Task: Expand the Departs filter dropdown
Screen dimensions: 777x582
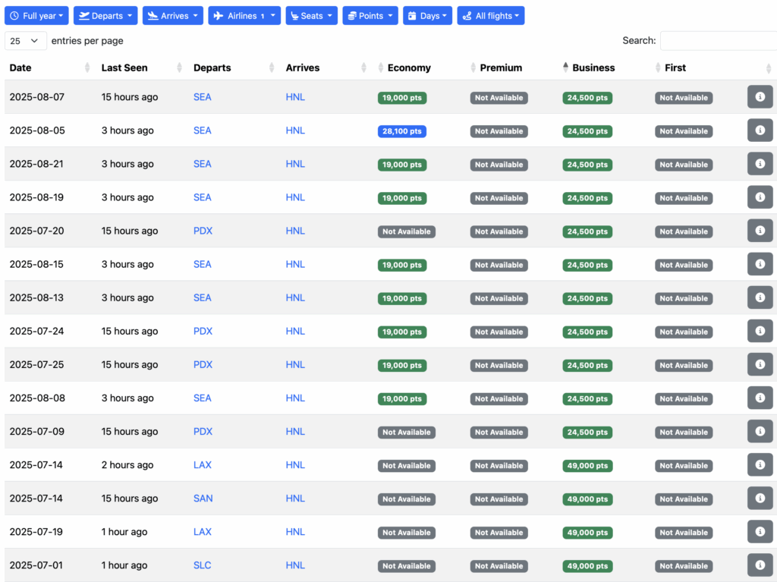Action: pos(106,16)
